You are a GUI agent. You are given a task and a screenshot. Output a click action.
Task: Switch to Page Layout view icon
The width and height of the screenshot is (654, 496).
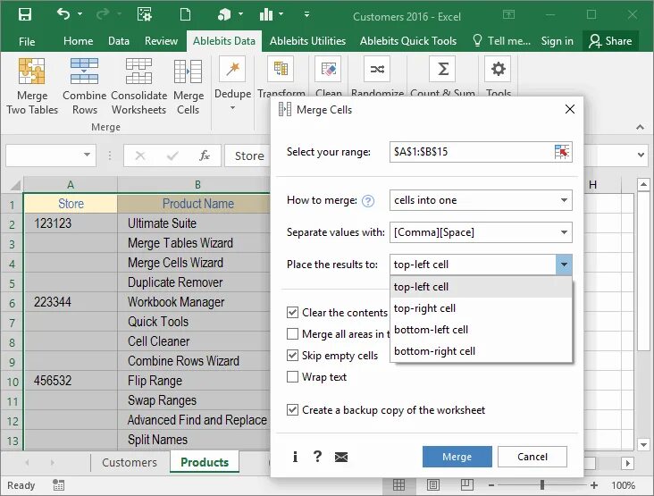click(433, 484)
